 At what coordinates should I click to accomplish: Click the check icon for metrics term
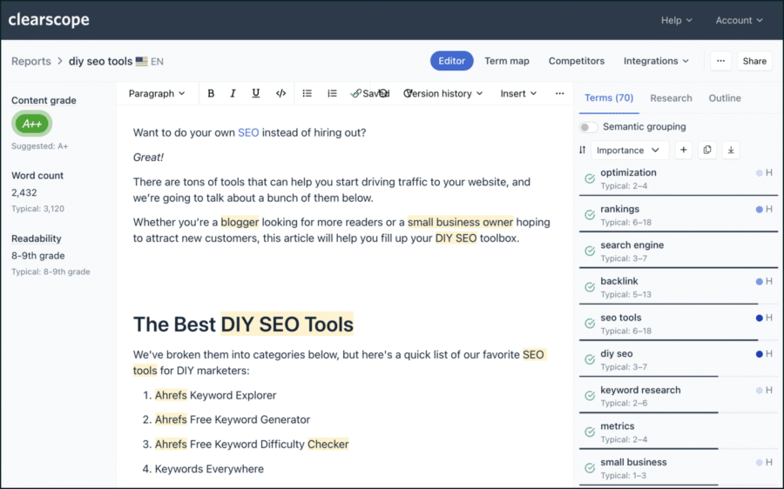point(590,432)
